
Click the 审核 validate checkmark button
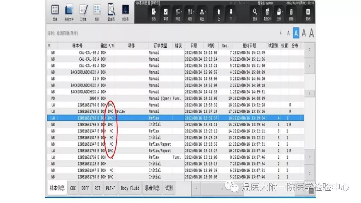[x=166, y=14]
